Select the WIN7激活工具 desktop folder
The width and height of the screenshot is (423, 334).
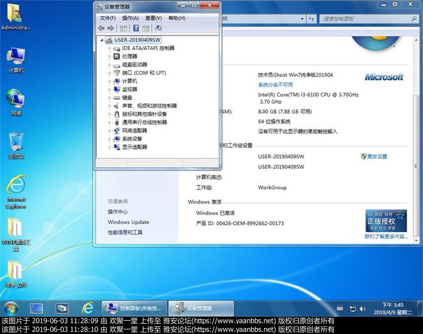click(16, 234)
